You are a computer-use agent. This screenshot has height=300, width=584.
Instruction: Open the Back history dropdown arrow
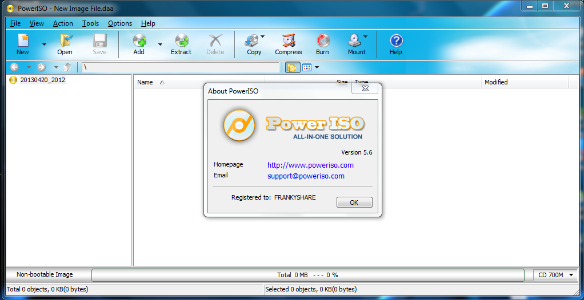coord(29,68)
